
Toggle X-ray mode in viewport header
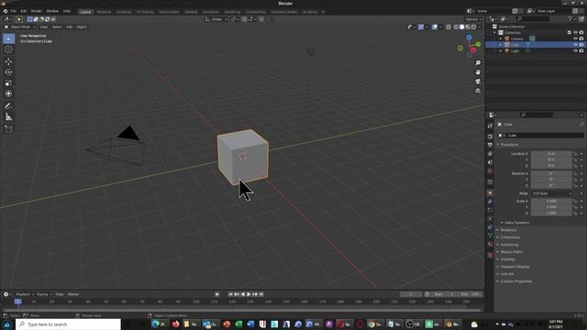[449, 27]
